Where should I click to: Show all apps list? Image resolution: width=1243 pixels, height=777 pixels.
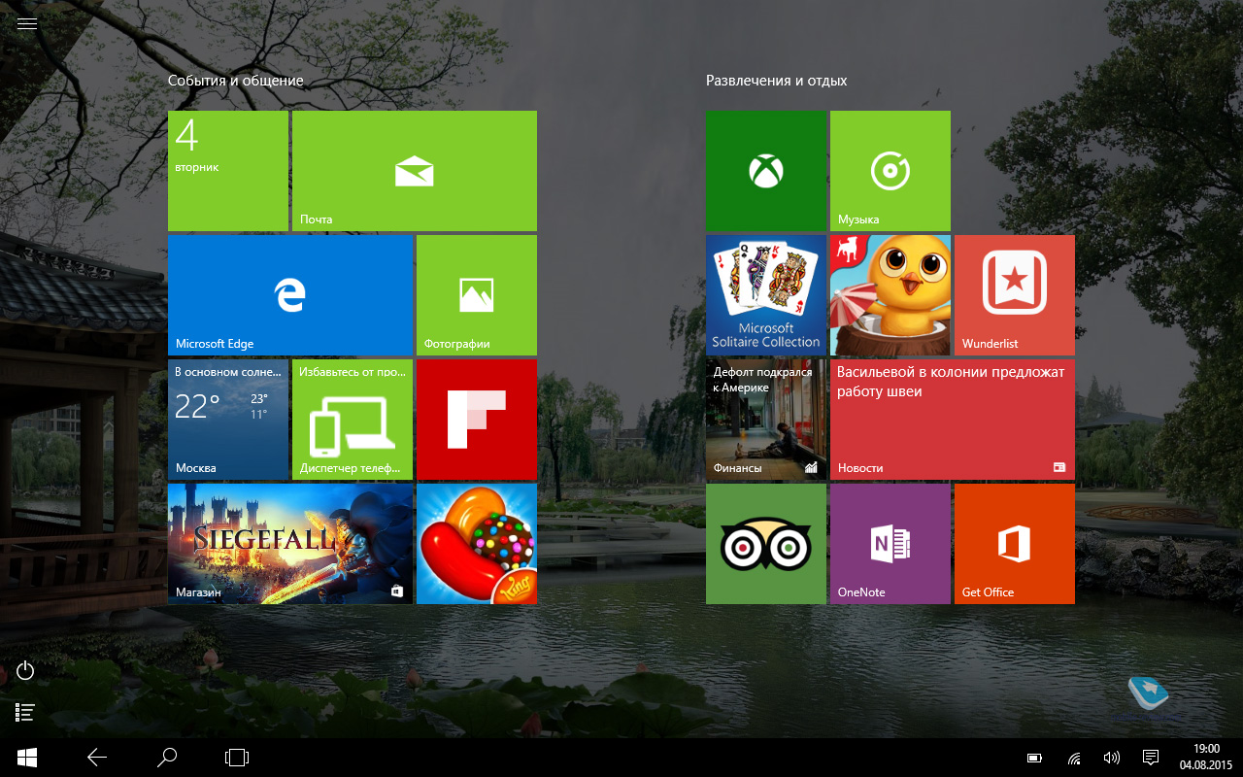[x=26, y=713]
